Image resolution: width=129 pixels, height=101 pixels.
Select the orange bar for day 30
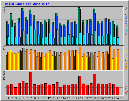(118, 60)
